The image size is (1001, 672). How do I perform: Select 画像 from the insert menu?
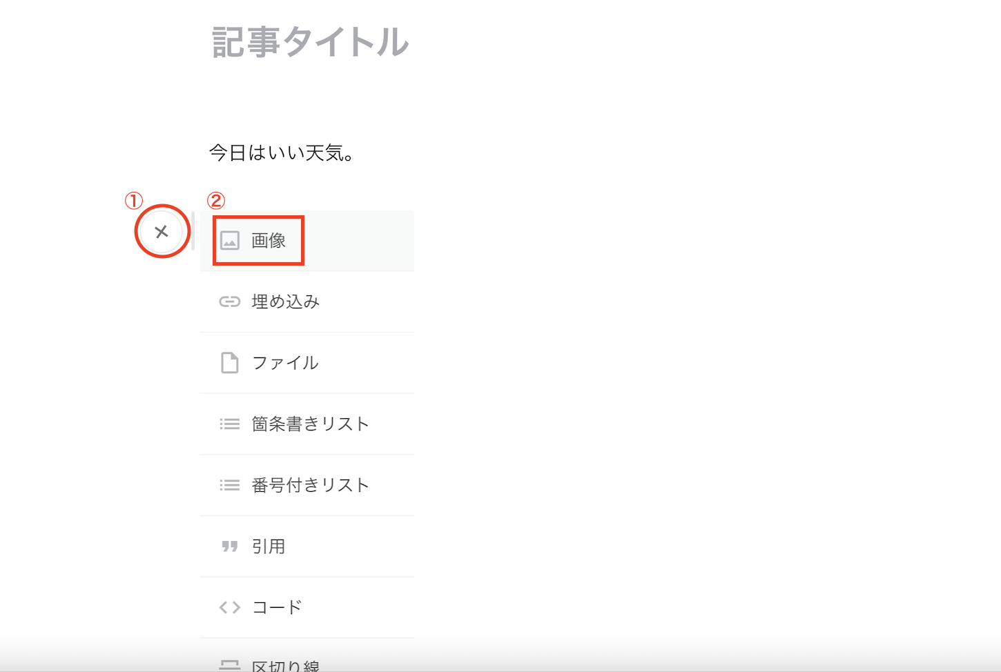[x=307, y=241]
